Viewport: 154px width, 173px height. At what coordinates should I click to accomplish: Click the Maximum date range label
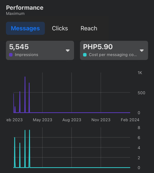pyautogui.click(x=15, y=14)
